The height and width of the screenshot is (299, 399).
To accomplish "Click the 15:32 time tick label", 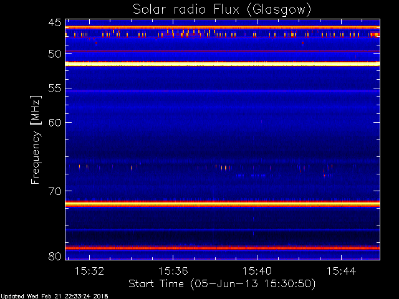I will [x=89, y=271].
